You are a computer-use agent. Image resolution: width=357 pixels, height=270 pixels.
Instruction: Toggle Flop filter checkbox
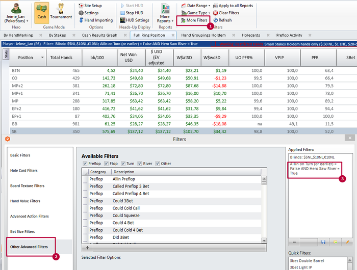click(106, 164)
